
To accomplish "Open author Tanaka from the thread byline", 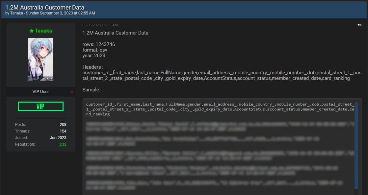I will click(16, 13).
